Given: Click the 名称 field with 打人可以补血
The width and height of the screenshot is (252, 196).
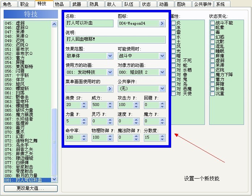Looking at the screenshot, I should pyautogui.click(x=90, y=23).
